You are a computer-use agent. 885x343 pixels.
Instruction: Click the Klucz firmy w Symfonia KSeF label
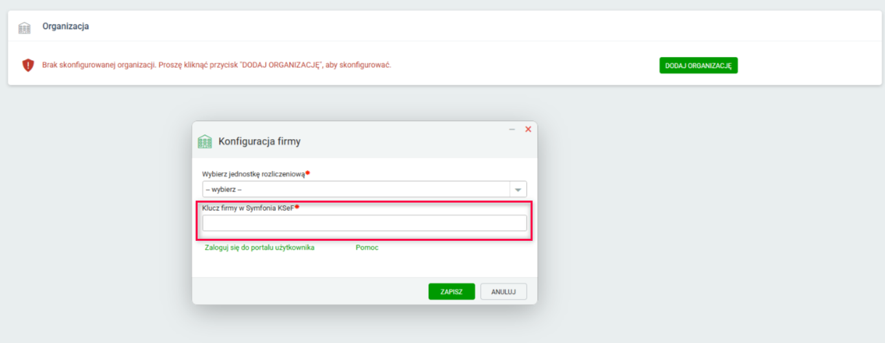click(x=248, y=208)
